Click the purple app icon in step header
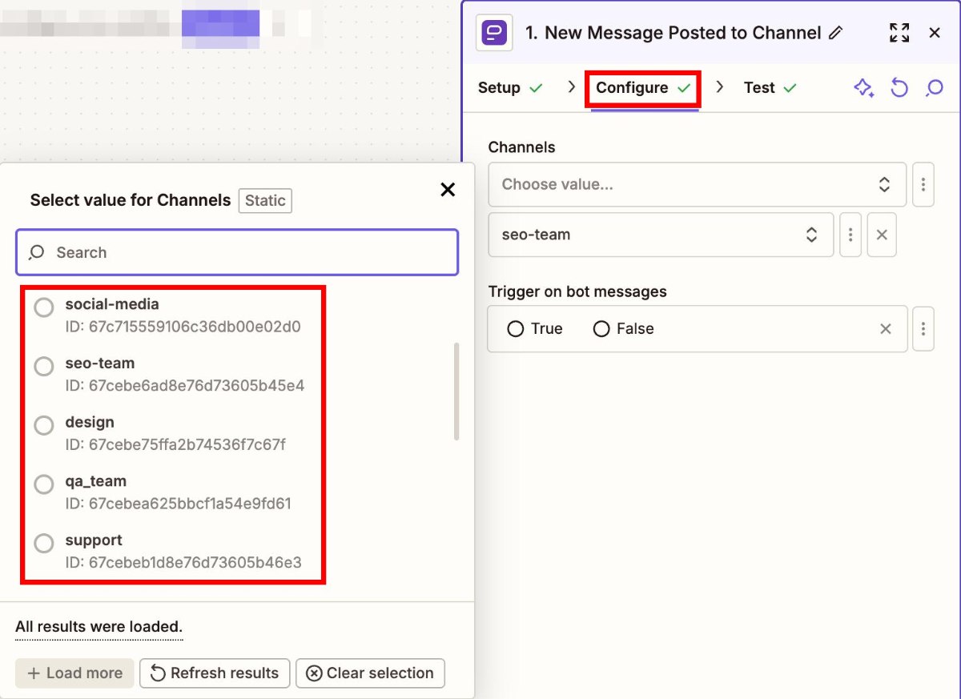Viewport: 961px width, 699px height. pyautogui.click(x=494, y=33)
